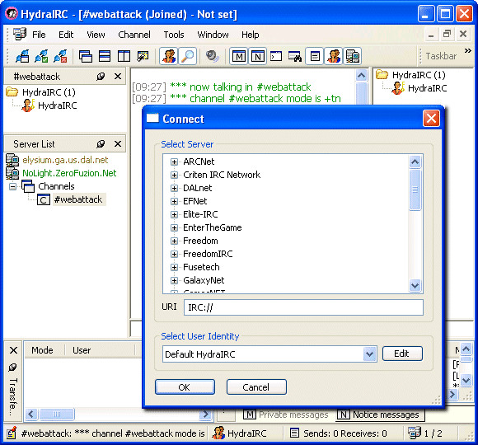The image size is (478, 445).
Task: Expand the EFNet network node
Action: tap(174, 201)
